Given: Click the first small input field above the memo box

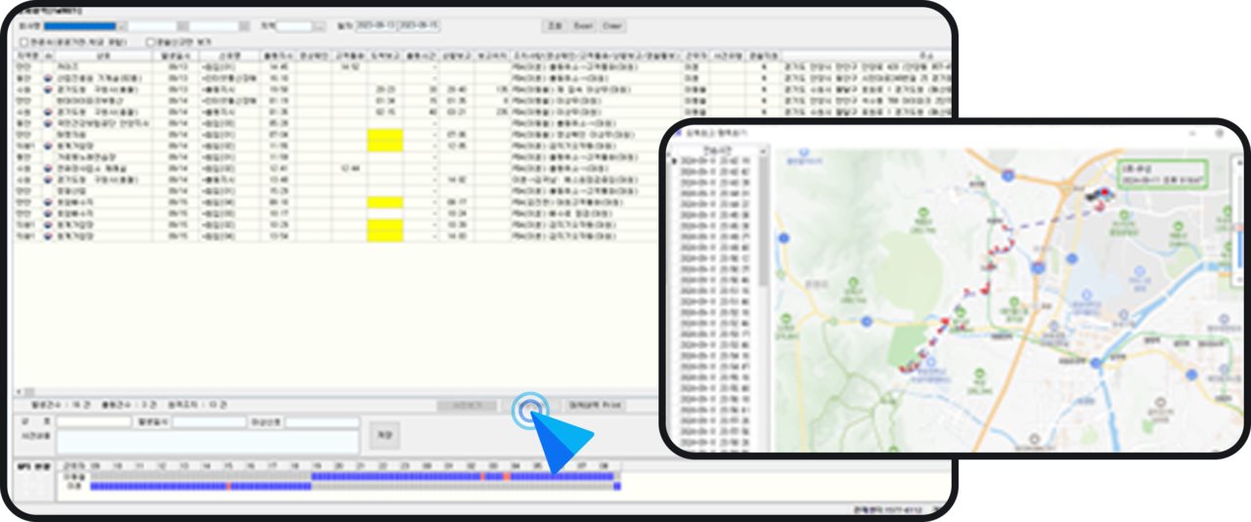Looking at the screenshot, I should (94, 422).
